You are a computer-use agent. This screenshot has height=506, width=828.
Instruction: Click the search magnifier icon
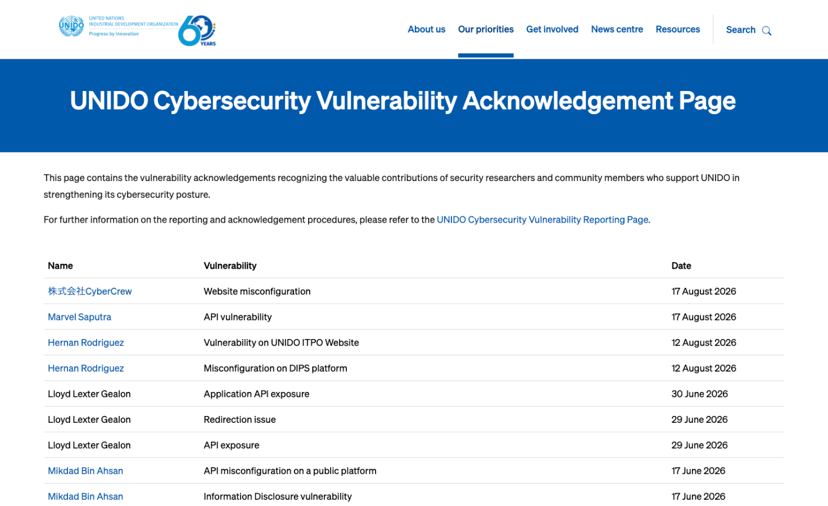point(766,30)
